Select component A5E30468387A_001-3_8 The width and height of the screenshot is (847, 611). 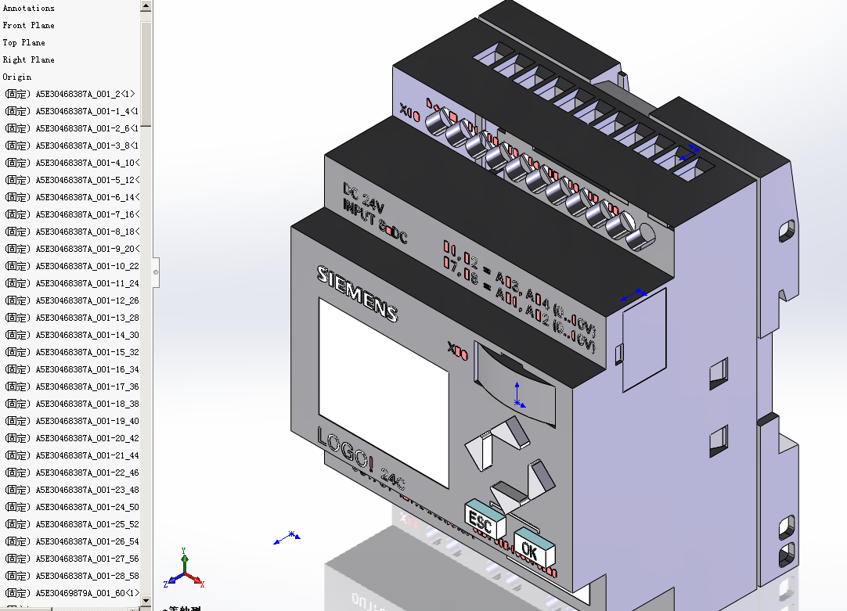pyautogui.click(x=71, y=146)
